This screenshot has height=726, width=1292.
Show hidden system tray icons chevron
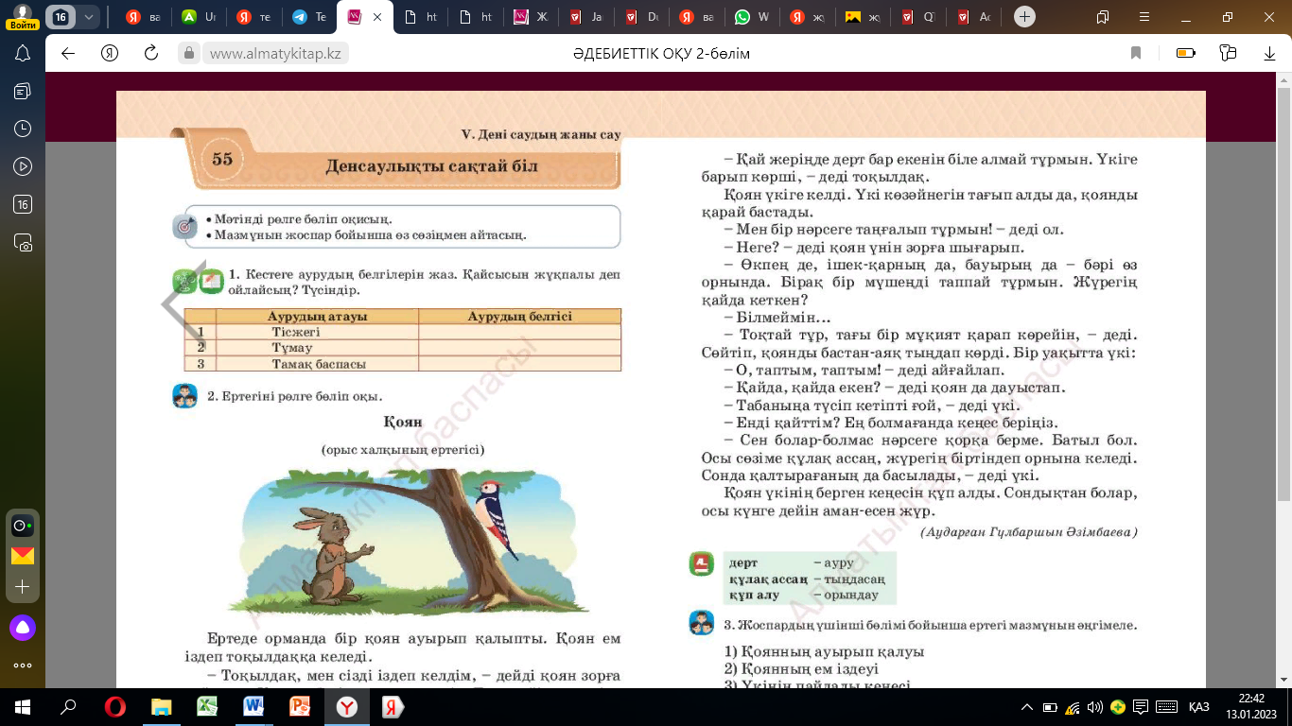(x=1027, y=707)
